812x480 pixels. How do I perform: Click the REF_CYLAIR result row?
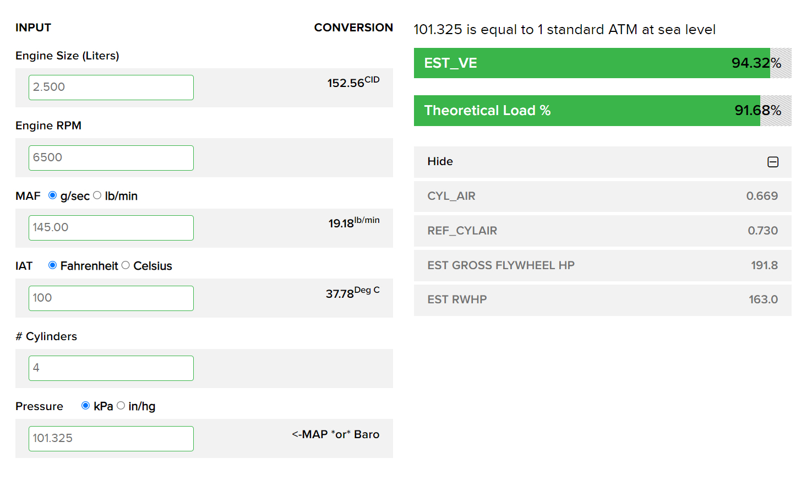coord(602,231)
